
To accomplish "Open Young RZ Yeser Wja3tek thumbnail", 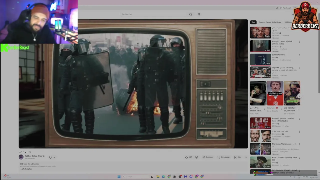I will (x=260, y=46).
